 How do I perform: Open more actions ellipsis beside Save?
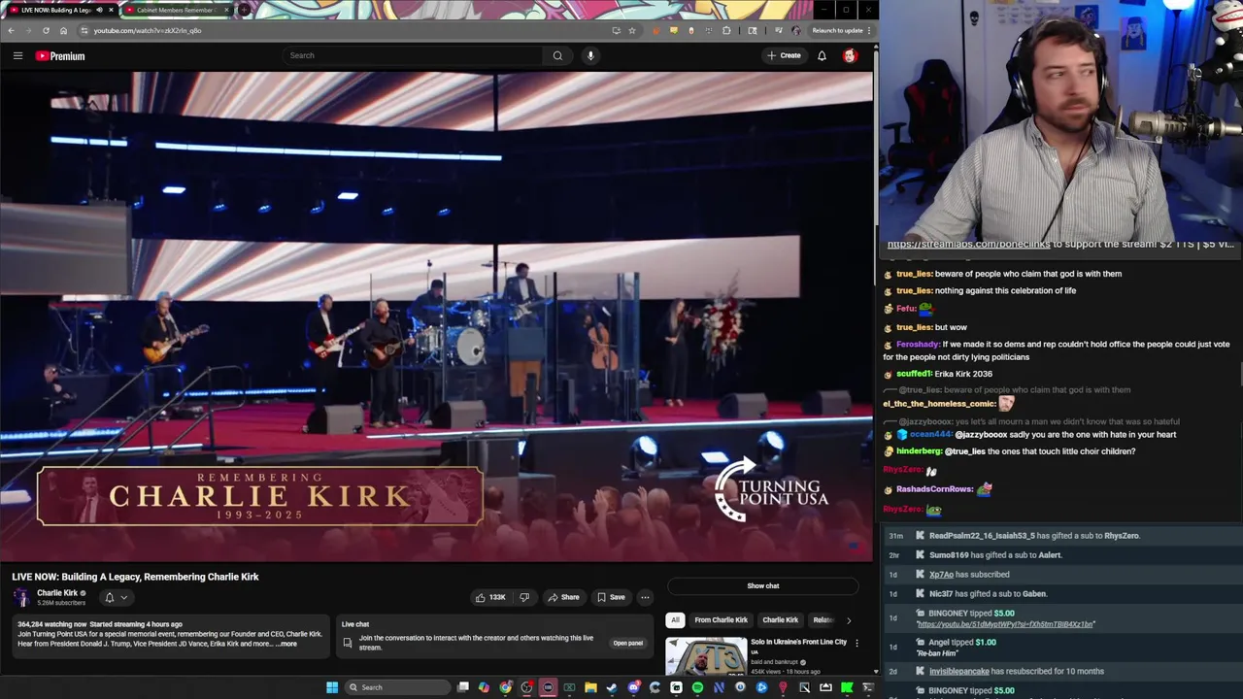point(645,597)
